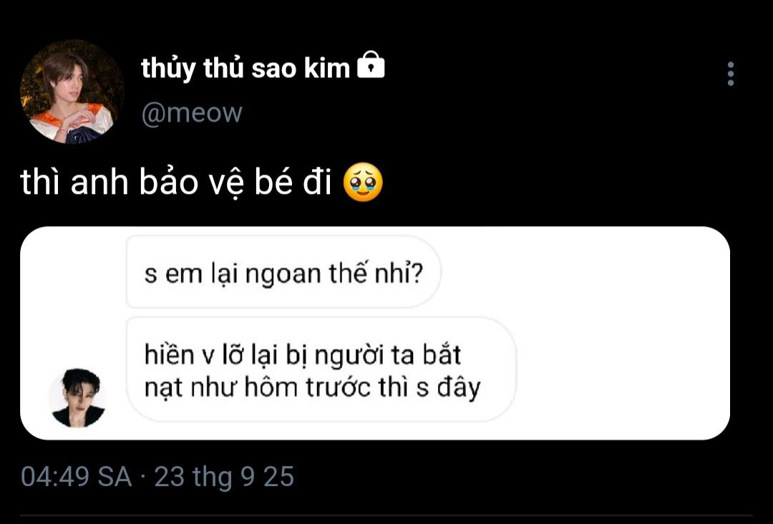The width and height of the screenshot is (773, 524).
Task: Open the three-dot more options menu
Action: (730, 74)
